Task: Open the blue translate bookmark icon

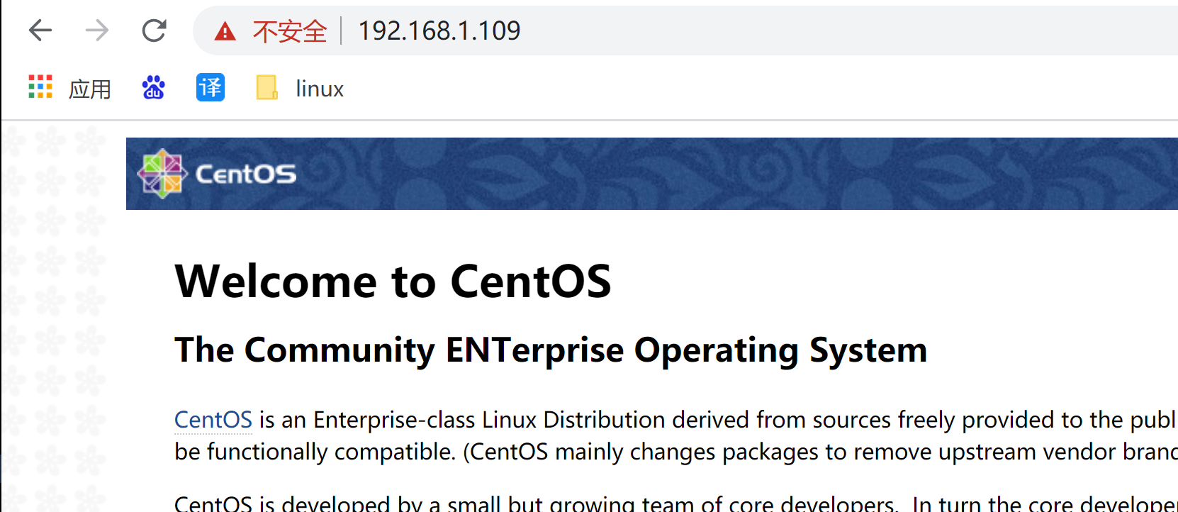Action: (211, 87)
